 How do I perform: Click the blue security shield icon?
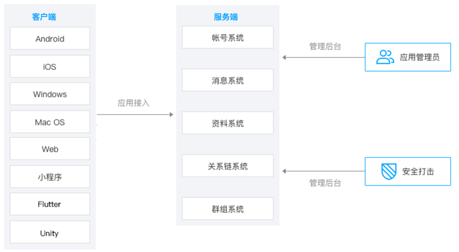point(388,172)
